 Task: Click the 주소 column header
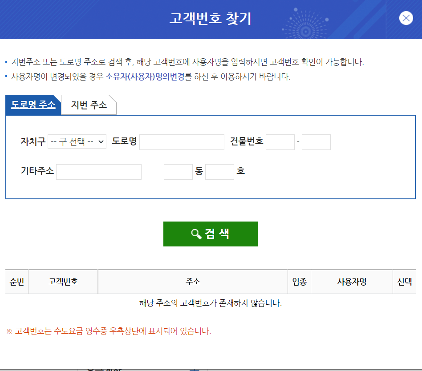click(193, 282)
